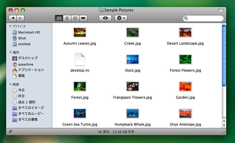
Task: Select the Untitled volume in the sidebar
Action: 21,44
